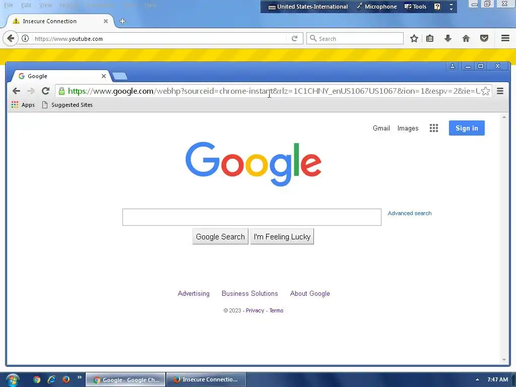Click the Google logo

[253, 164]
